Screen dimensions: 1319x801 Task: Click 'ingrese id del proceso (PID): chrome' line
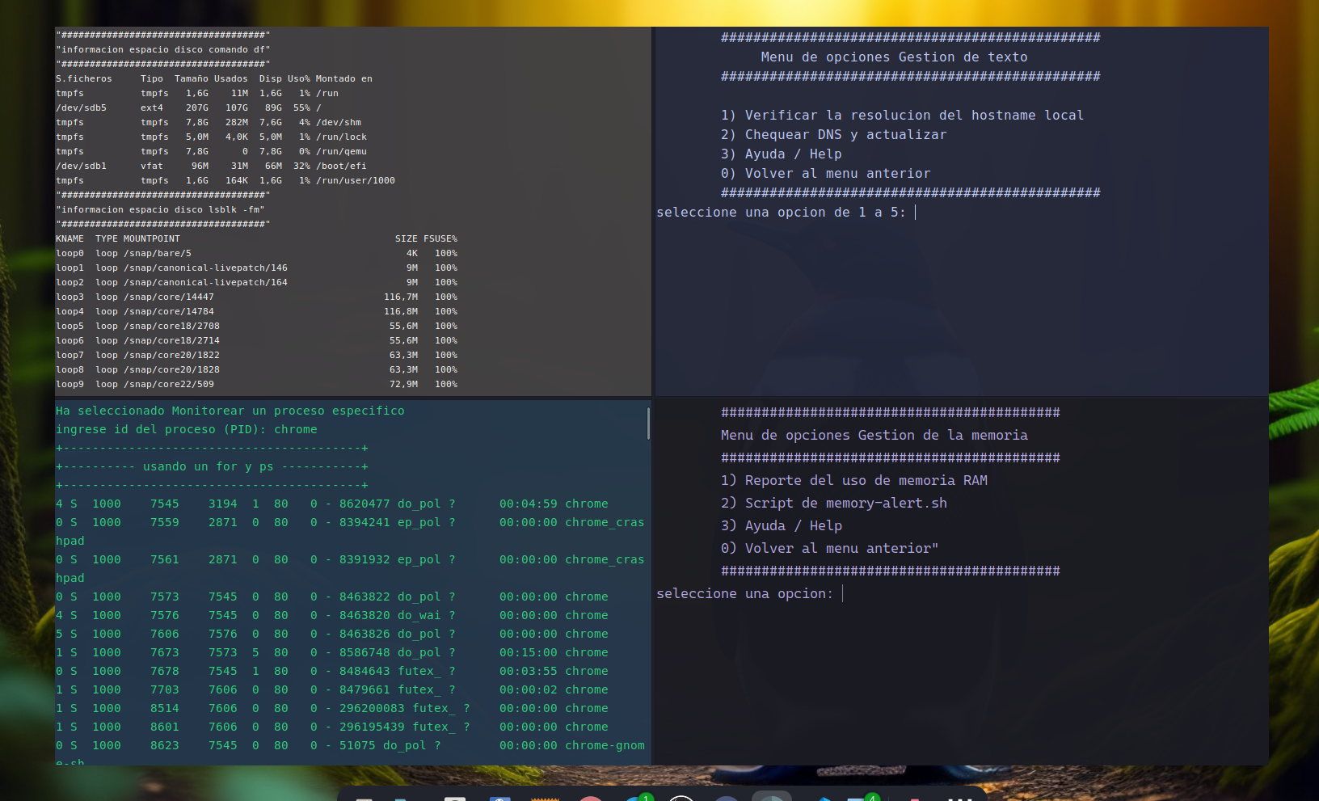[187, 430]
